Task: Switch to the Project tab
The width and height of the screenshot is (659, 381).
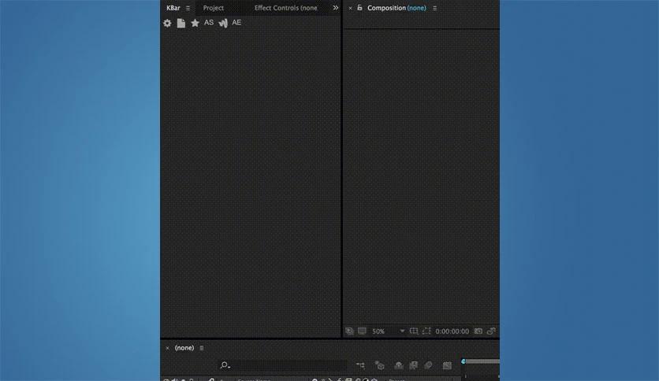Action: [x=214, y=8]
